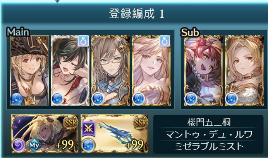268x158 pixels.
Task: Click the water element icon on the pirate character
Action: 17,99
